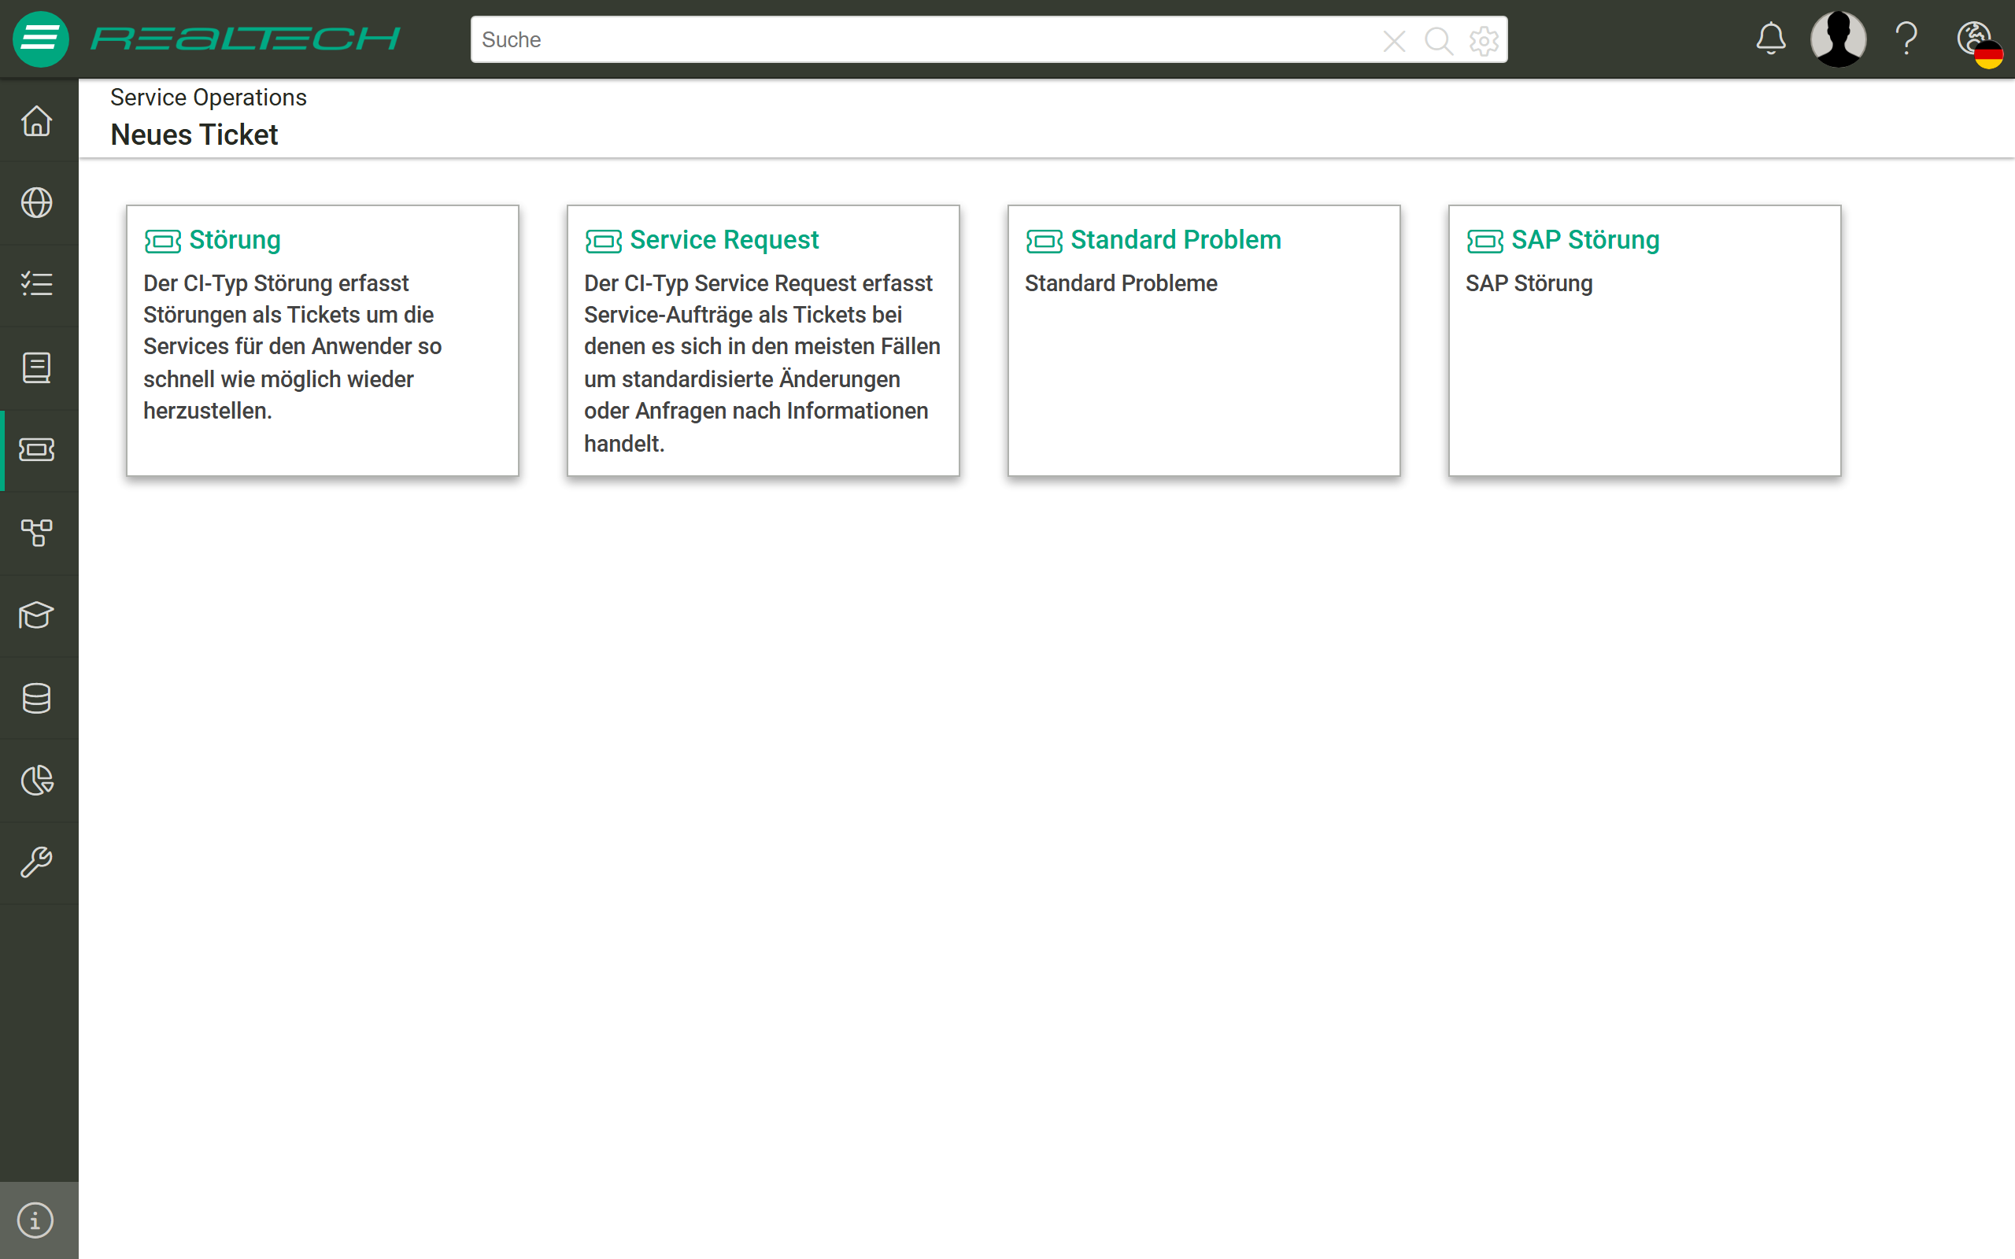The height and width of the screenshot is (1259, 2015).
Task: Create a new SAP Störung ticket
Action: click(1644, 341)
